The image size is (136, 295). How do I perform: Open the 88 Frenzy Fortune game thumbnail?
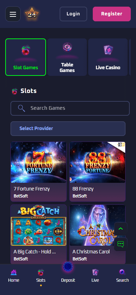tap(97, 163)
